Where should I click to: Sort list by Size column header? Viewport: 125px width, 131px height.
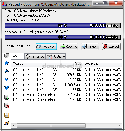(72, 64)
